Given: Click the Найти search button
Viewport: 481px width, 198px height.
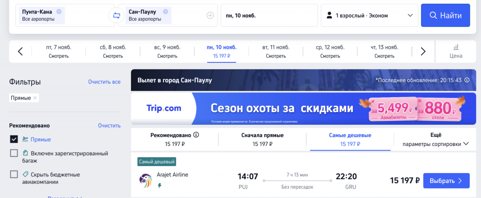Looking at the screenshot, I should (445, 15).
